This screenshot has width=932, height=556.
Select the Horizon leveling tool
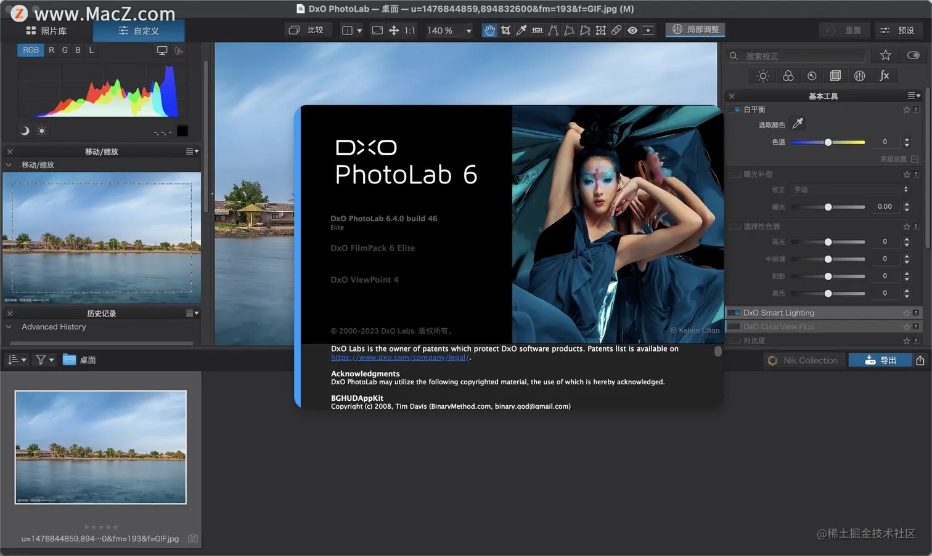pos(538,30)
